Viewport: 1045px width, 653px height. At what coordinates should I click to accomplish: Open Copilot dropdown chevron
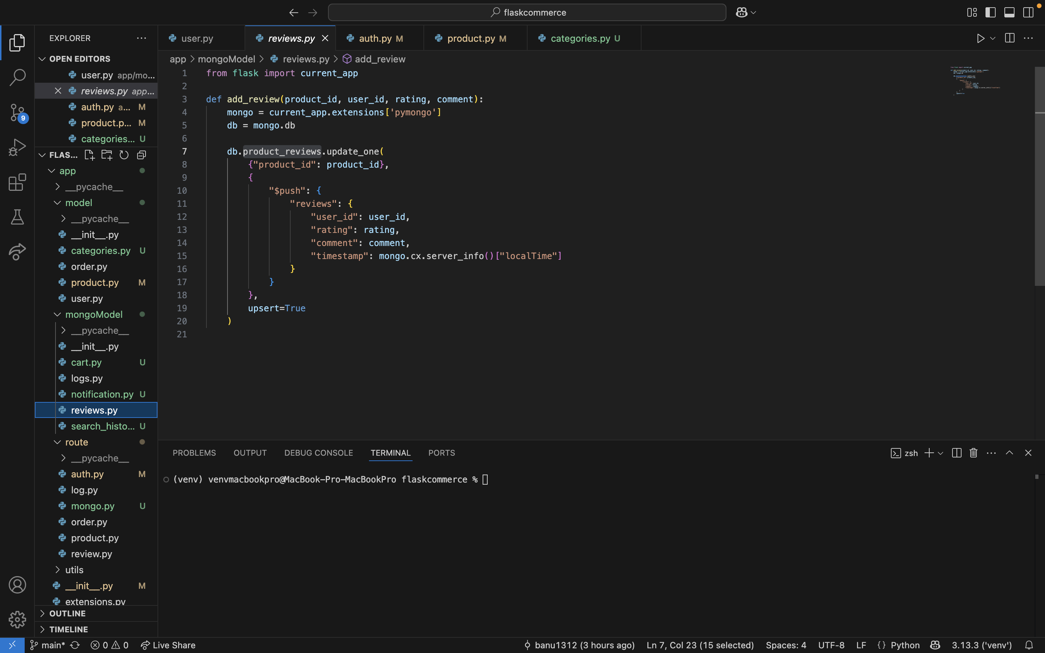coord(754,13)
